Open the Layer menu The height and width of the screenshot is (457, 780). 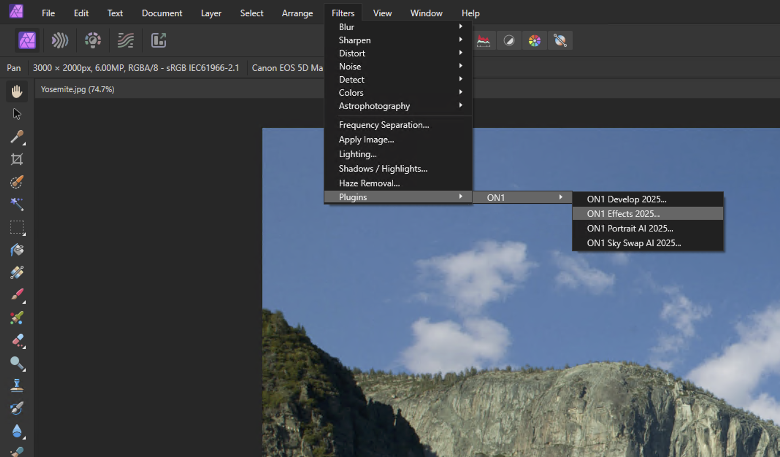point(211,13)
